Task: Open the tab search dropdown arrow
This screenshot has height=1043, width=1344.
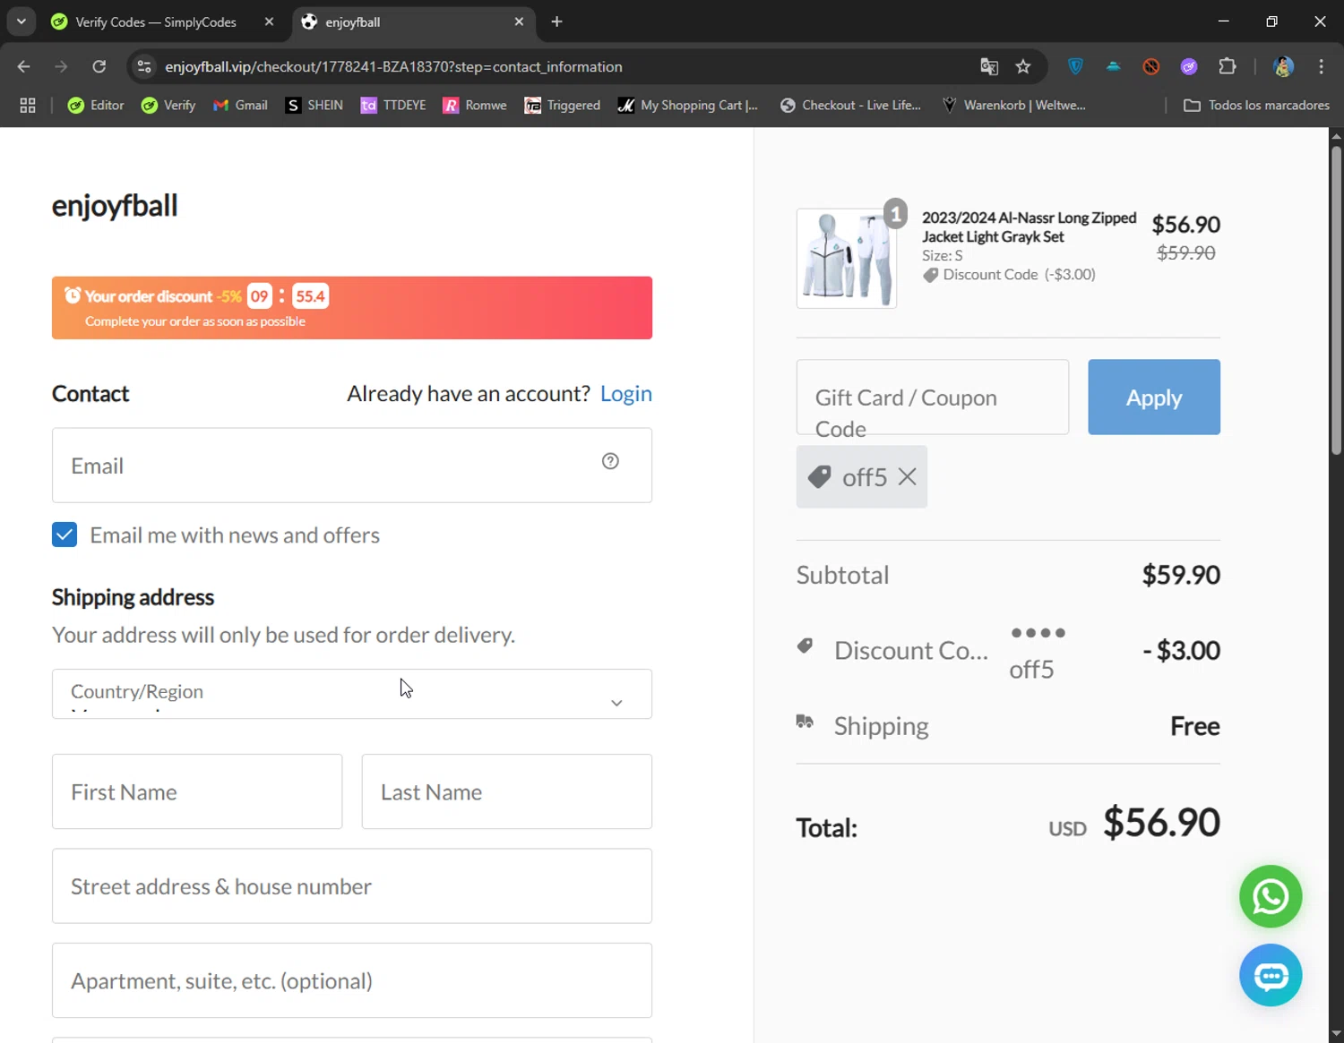Action: (x=21, y=21)
